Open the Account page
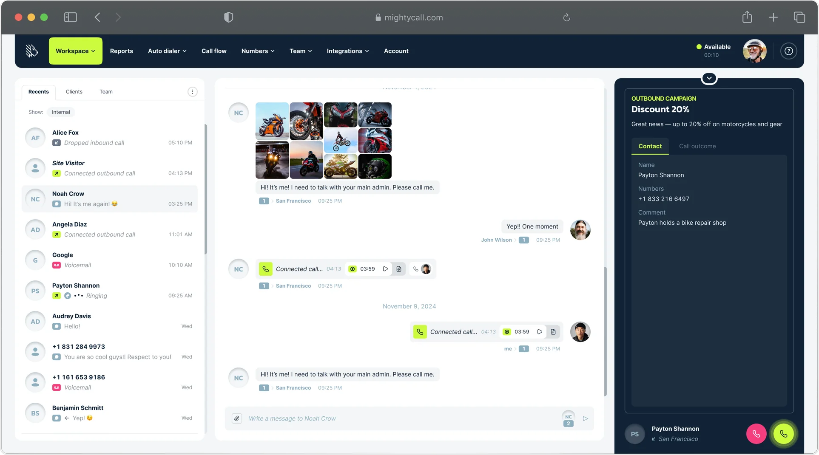The height and width of the screenshot is (455, 819). click(396, 51)
